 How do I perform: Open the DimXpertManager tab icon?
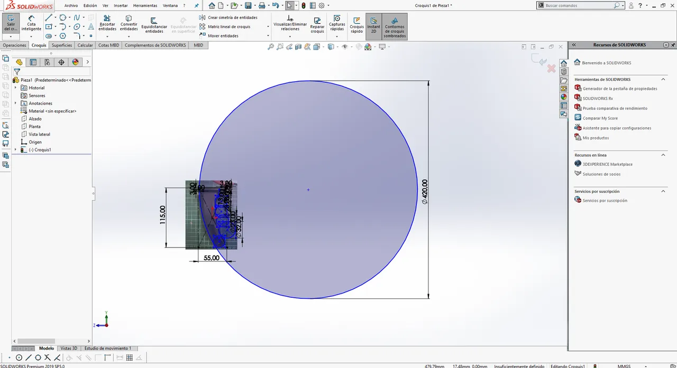point(61,62)
